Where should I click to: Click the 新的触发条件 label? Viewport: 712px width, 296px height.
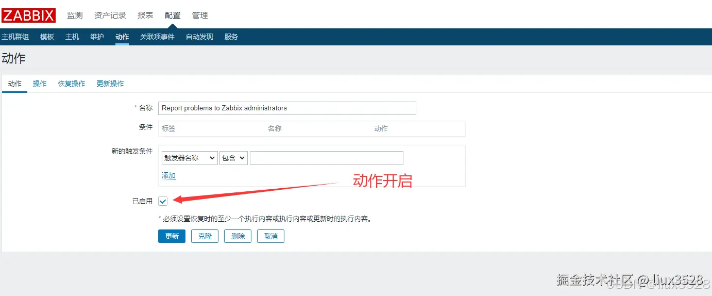tap(132, 151)
